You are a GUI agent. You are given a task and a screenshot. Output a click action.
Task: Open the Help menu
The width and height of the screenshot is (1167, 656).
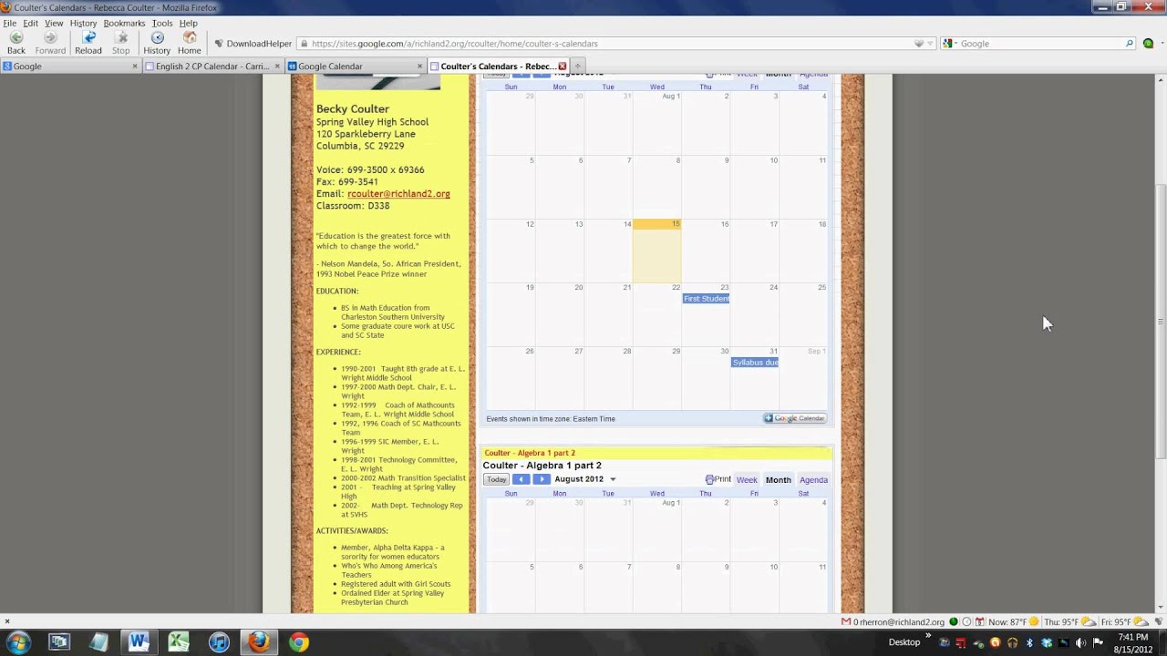click(188, 23)
